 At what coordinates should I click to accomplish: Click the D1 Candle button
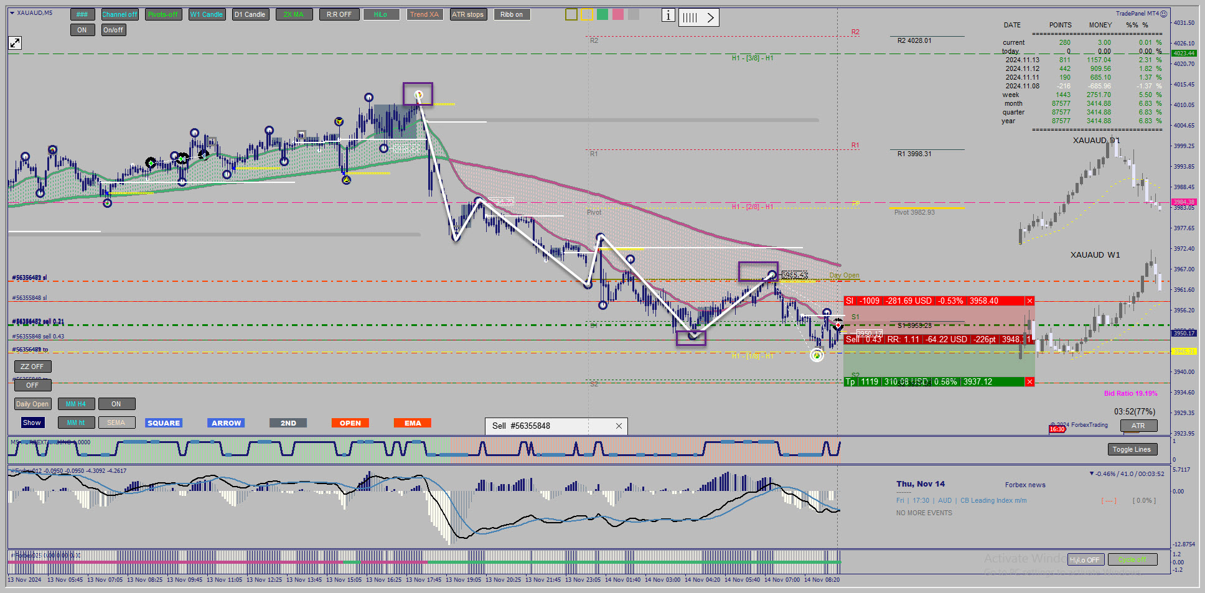[x=250, y=14]
